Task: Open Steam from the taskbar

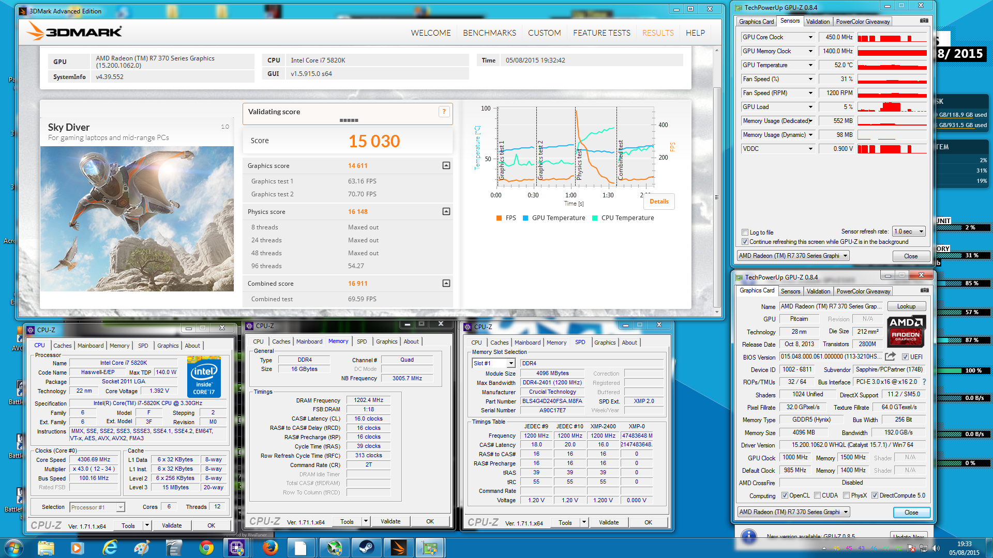Action: (367, 548)
